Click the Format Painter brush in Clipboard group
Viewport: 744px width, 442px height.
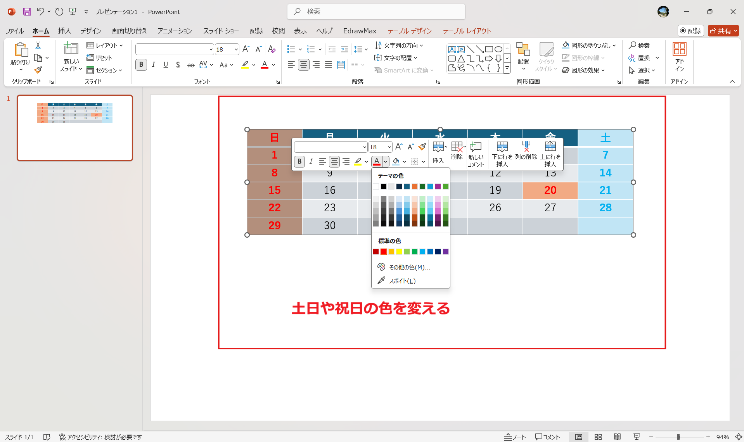(x=38, y=70)
